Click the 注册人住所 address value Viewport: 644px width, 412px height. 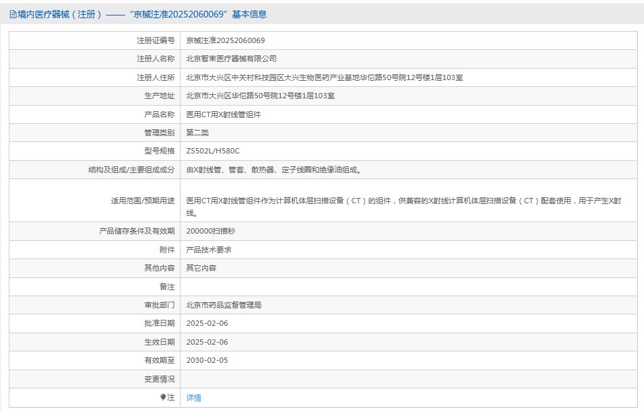tap(324, 77)
